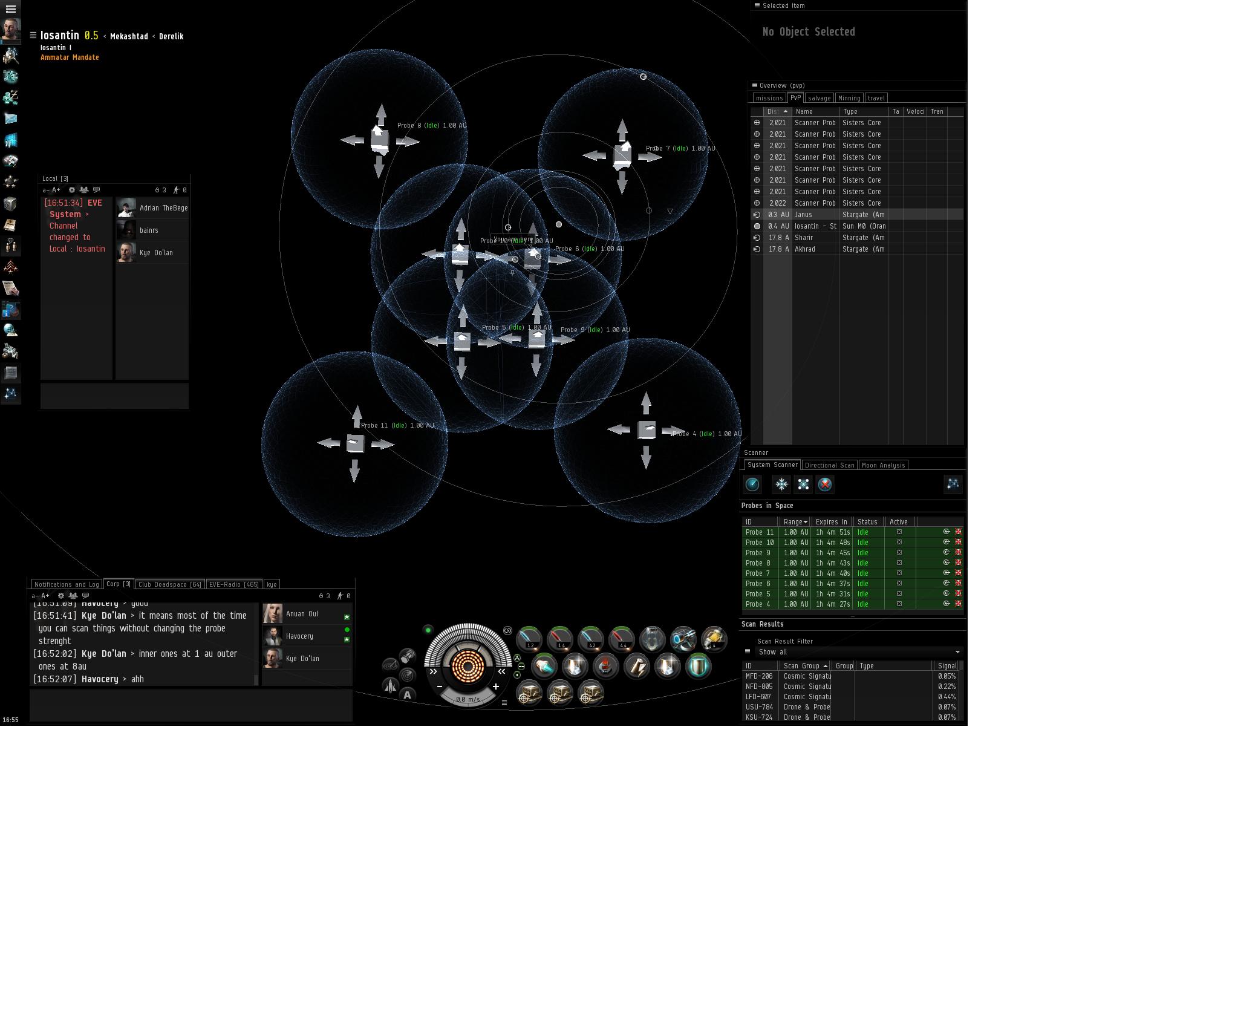Select the salvage overview tab
Viewport: 1235px width, 1021px height.
coord(819,98)
